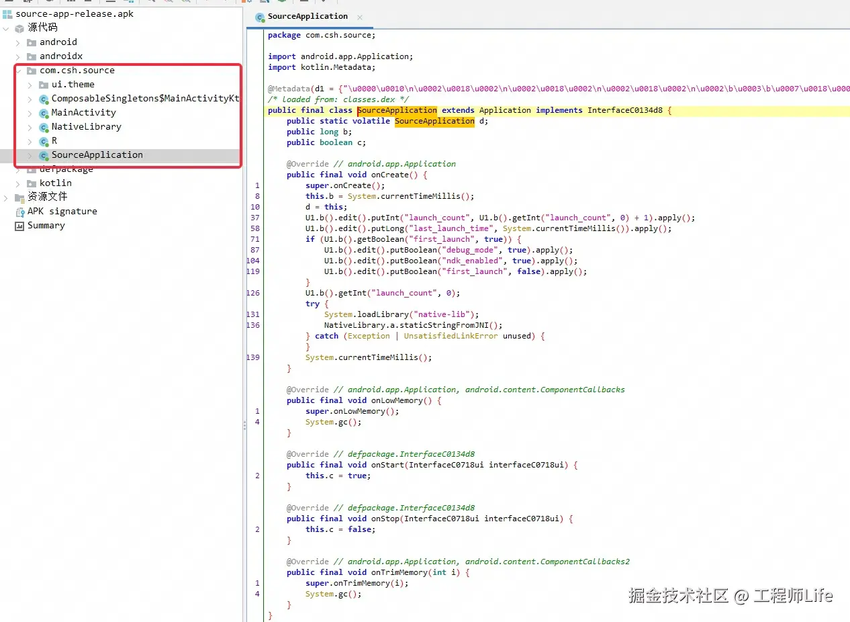Select SourceApplication label in the tree
The image size is (850, 622).
coord(97,155)
